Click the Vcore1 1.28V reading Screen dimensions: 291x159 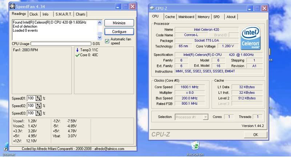(x=25, y=121)
